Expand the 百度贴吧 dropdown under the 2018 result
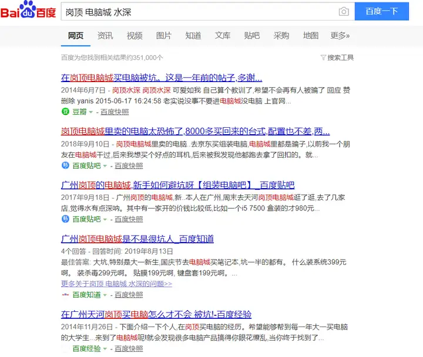The height and width of the screenshot is (357, 423). pyautogui.click(x=105, y=166)
